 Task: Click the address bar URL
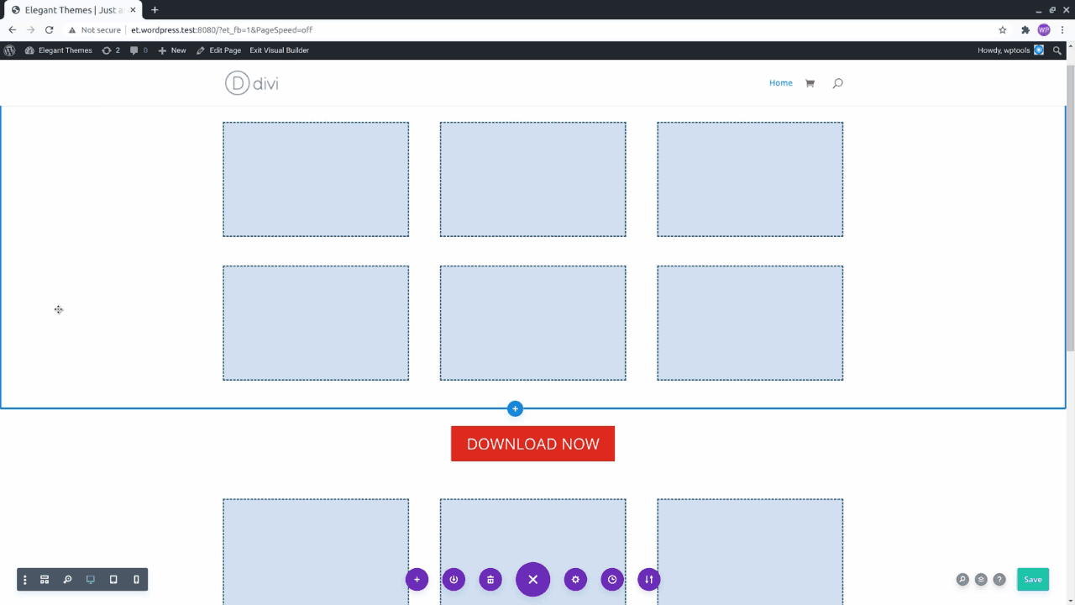[222, 30]
